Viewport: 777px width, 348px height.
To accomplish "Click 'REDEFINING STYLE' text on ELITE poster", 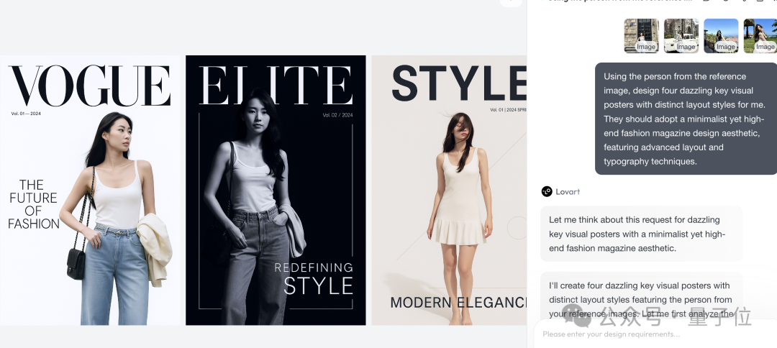I will click(x=314, y=279).
